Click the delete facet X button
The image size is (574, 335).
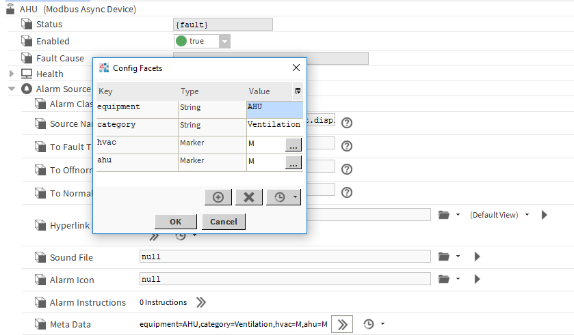tap(249, 196)
